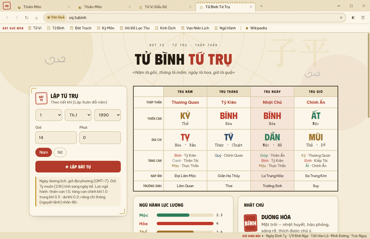Switch to the first Thiên Môn tab
Viewport: 370px width, 239px height.
click(x=44, y=7)
